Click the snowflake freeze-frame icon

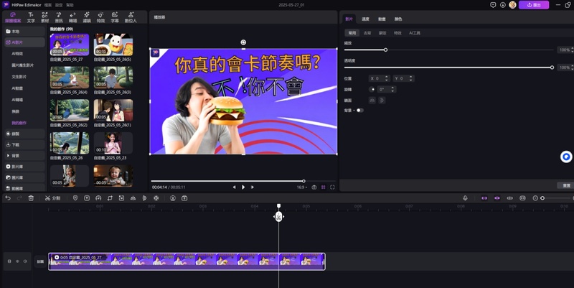click(156, 198)
